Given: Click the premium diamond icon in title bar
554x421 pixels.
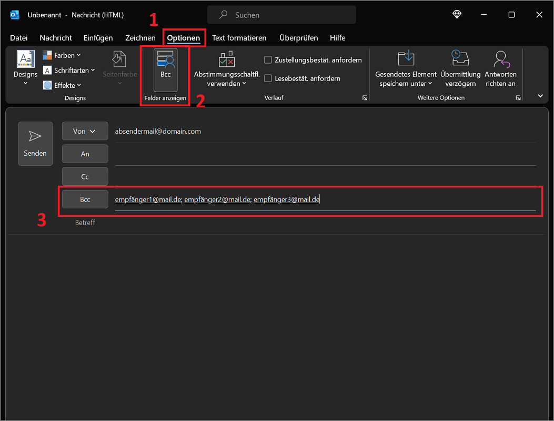Looking at the screenshot, I should (457, 15).
